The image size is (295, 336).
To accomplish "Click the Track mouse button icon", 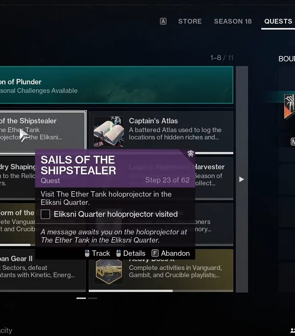I will (x=87, y=253).
